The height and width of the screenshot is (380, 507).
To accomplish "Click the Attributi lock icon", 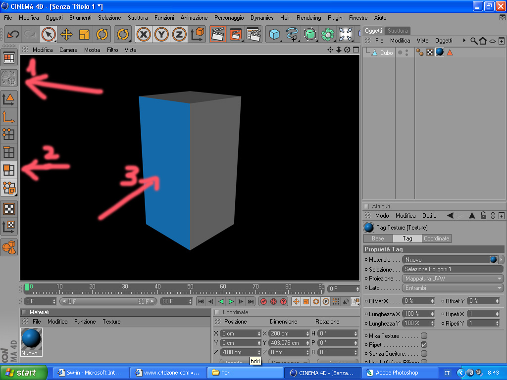I will point(483,216).
